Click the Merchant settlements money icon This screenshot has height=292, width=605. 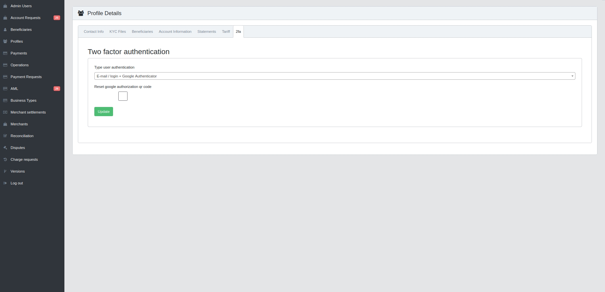tap(5, 112)
